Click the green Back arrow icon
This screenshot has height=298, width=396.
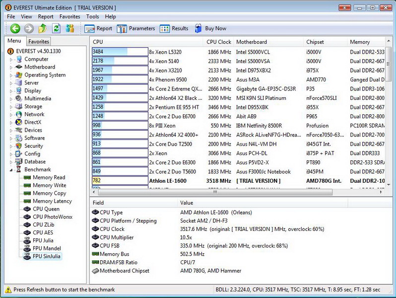[x=15, y=29]
